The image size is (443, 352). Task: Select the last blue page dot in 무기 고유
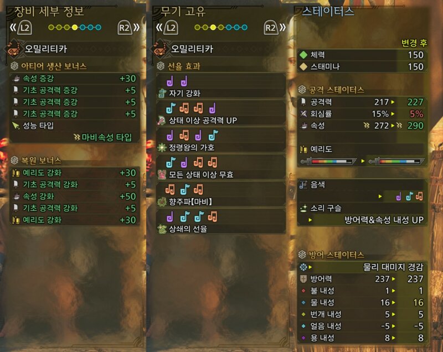[x=245, y=27]
